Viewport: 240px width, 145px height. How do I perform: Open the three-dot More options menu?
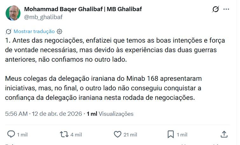coord(226,9)
